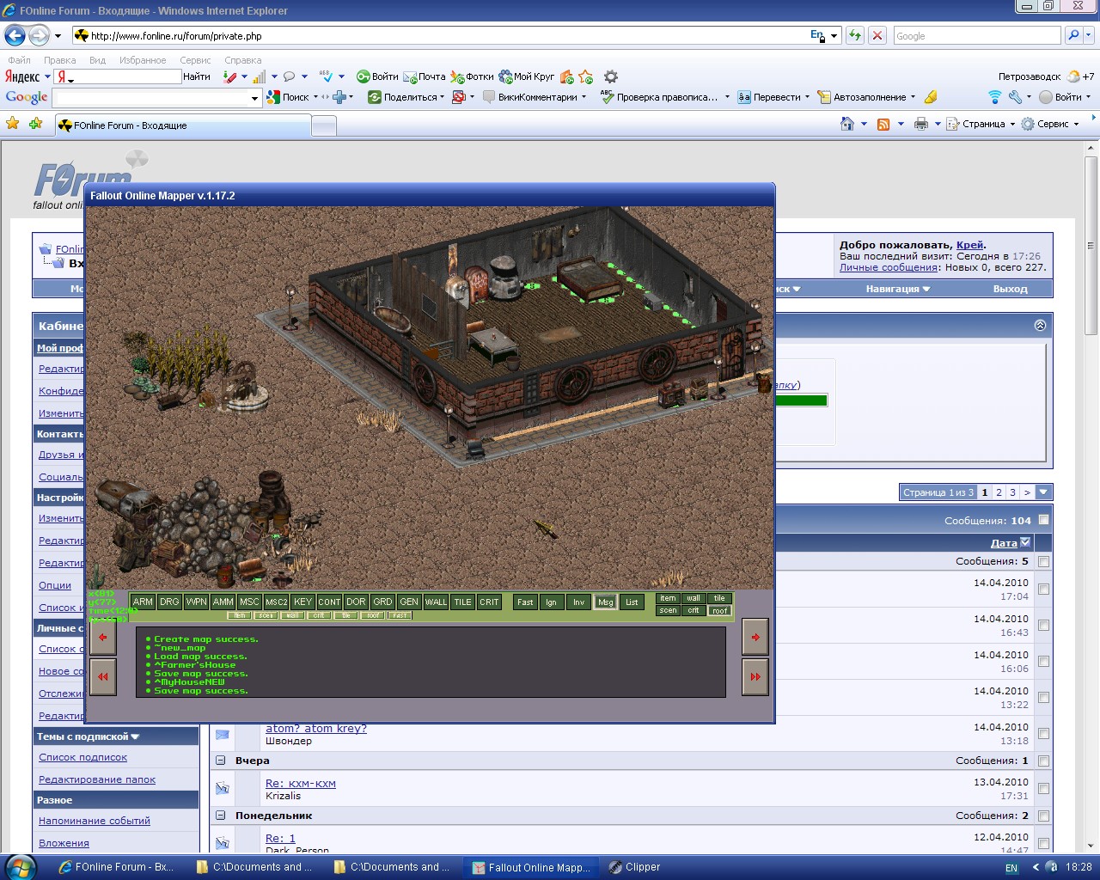1100x880 pixels.
Task: Open the page navigation dropdown after the > link
Action: tap(1043, 492)
